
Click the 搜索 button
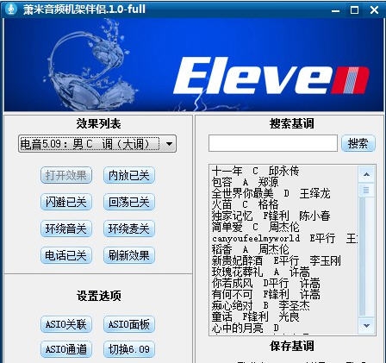coord(358,143)
